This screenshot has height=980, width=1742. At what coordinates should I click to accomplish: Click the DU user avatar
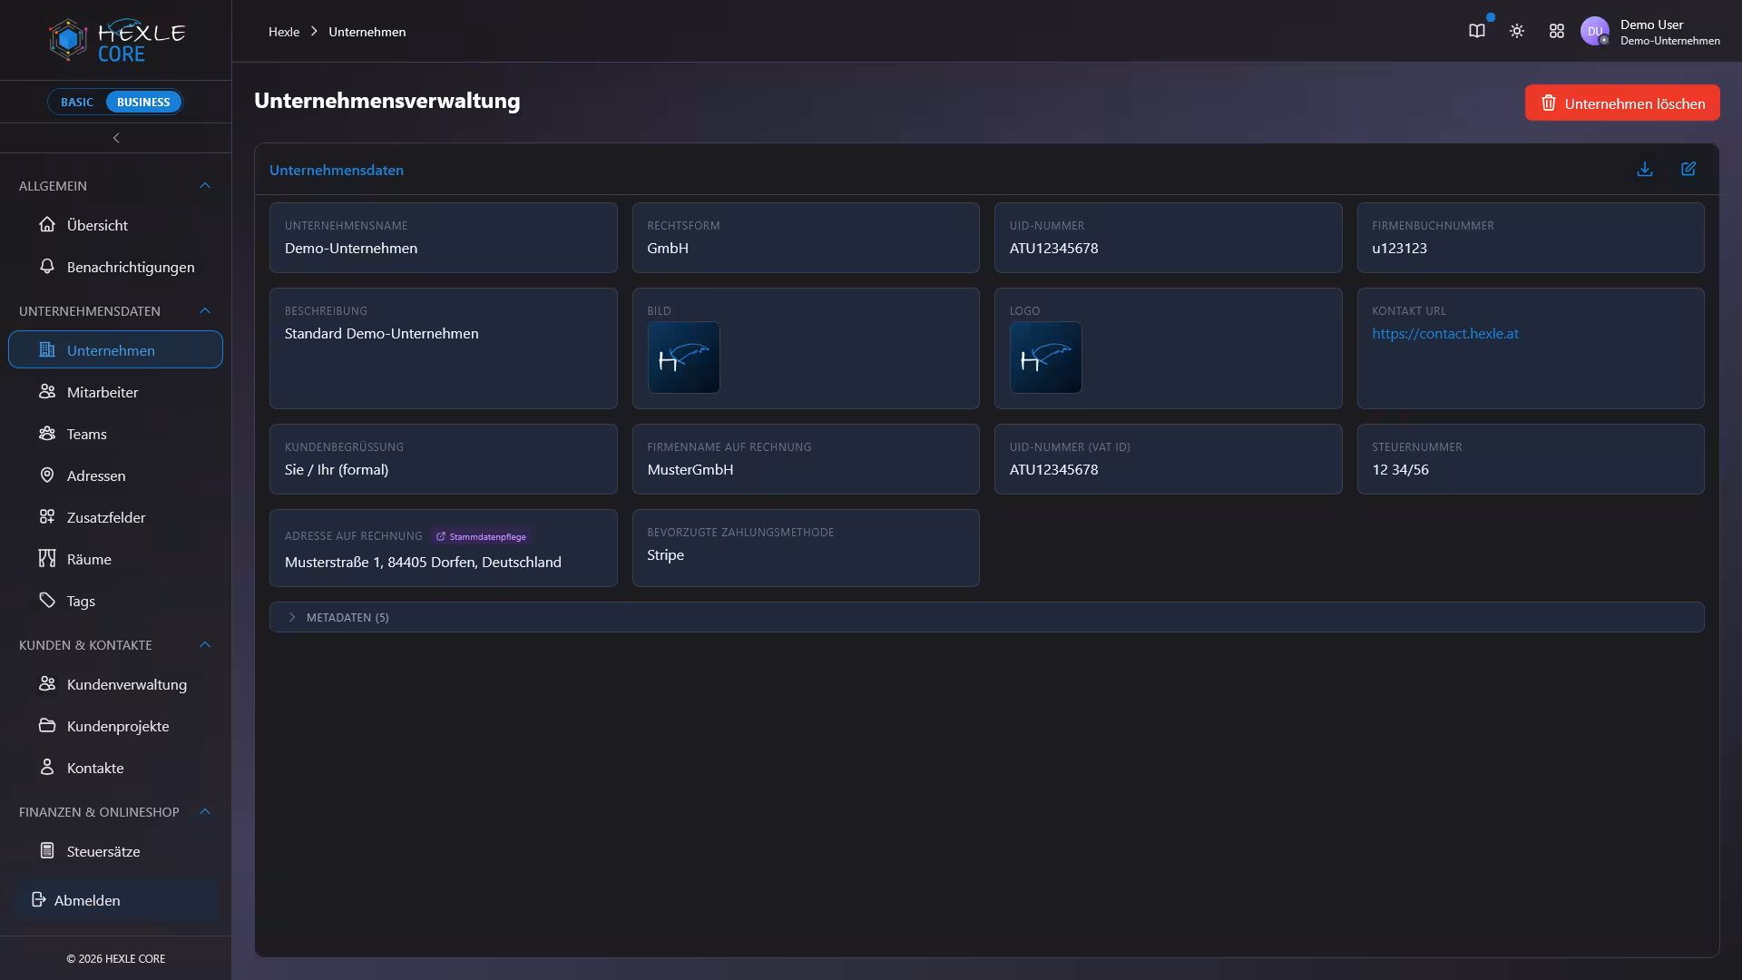1594,31
